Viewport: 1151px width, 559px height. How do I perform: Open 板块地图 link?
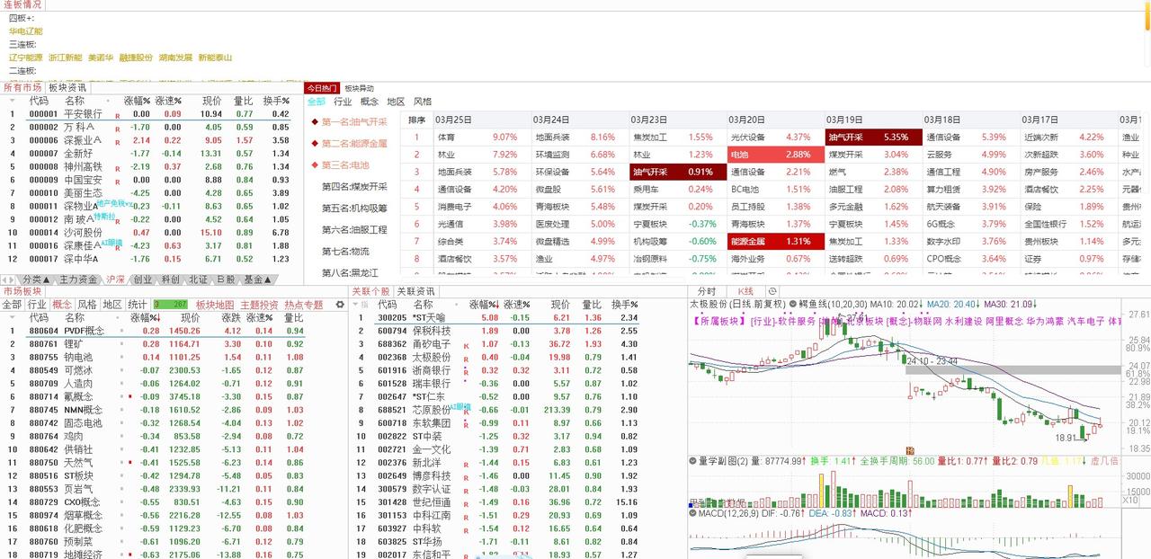pyautogui.click(x=215, y=305)
